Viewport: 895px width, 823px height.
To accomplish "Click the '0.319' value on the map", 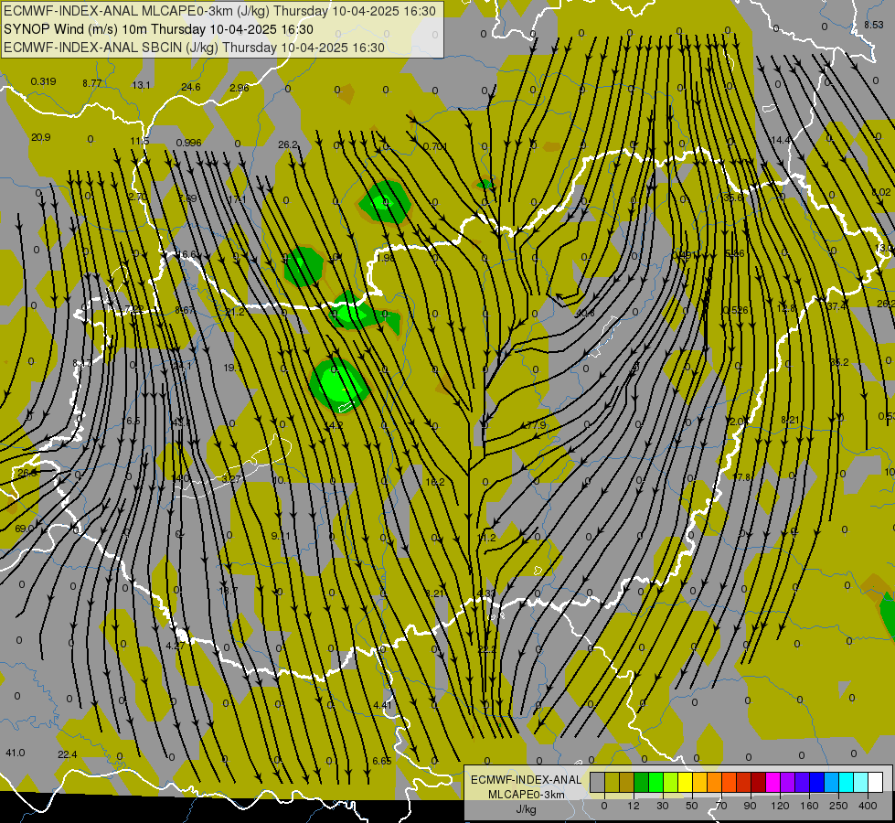I will [x=43, y=81].
